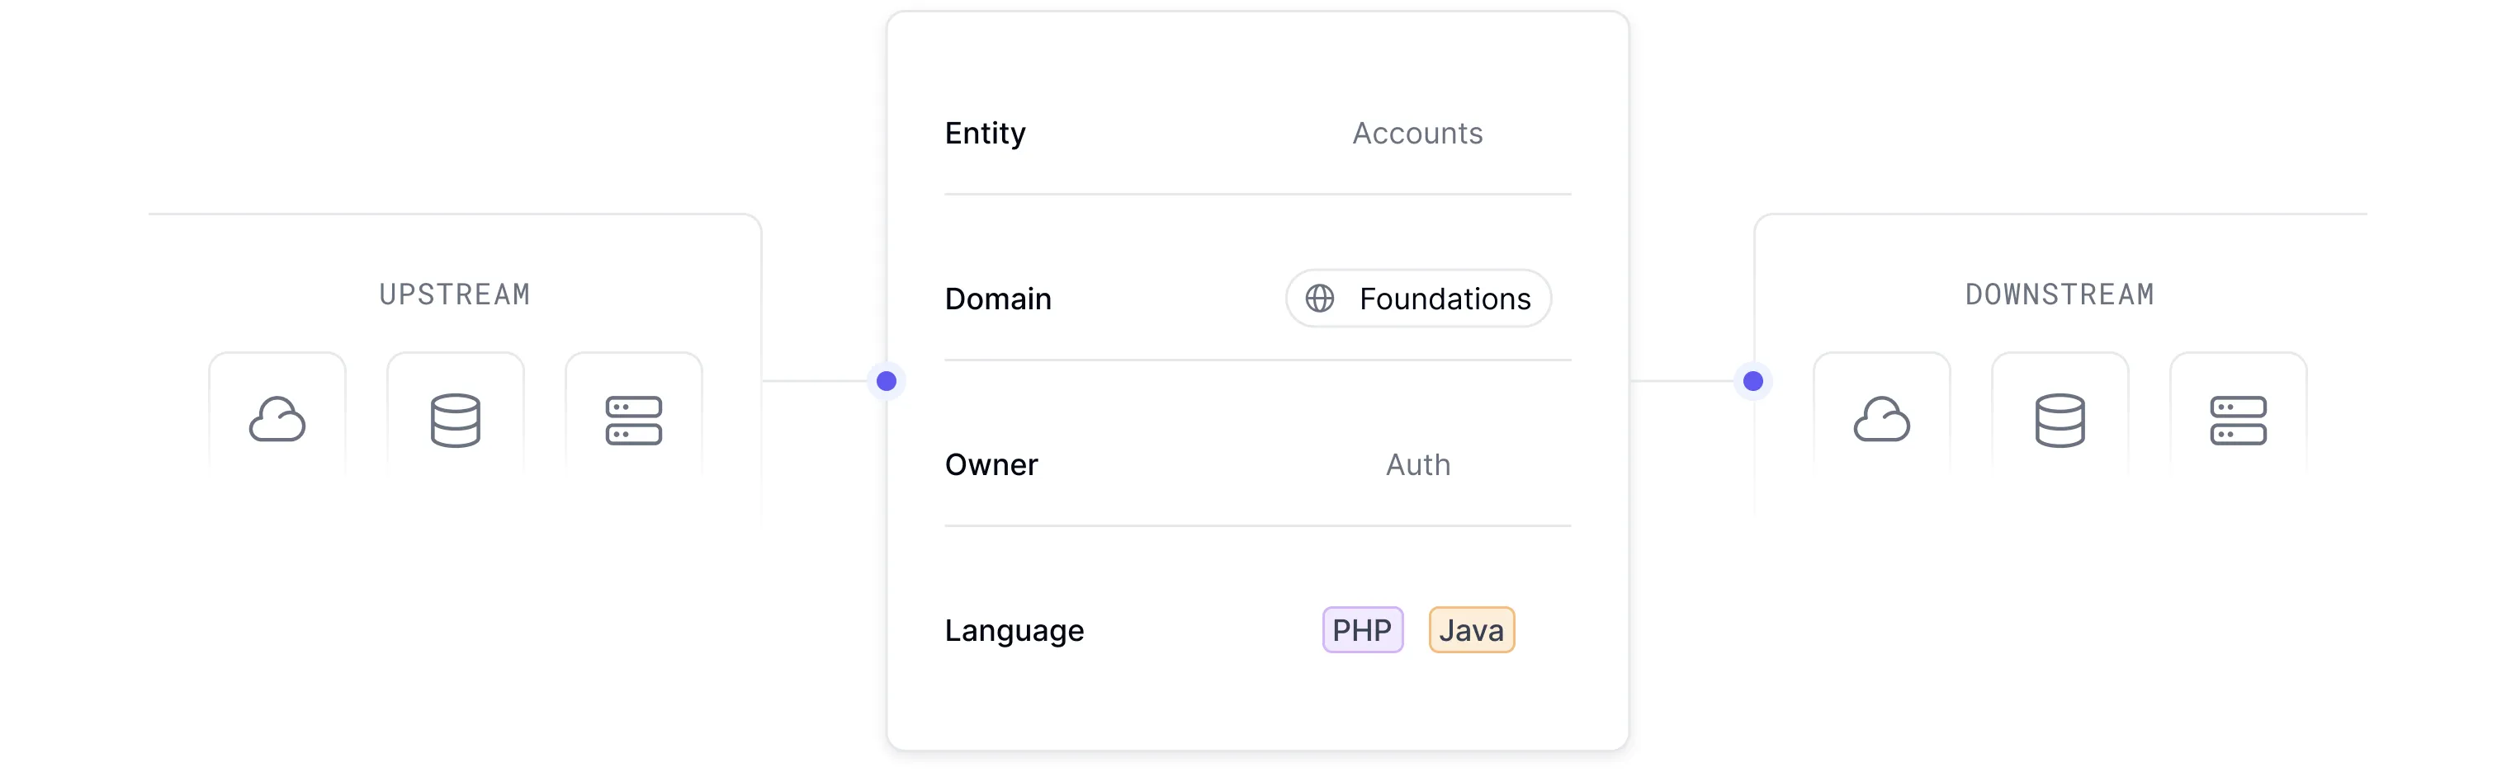The width and height of the screenshot is (2516, 772).
Task: Expand the Auth owner field
Action: pyautogui.click(x=1416, y=464)
